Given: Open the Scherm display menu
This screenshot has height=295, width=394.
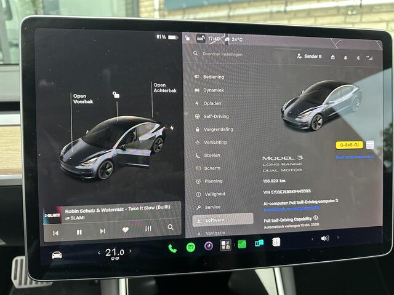Looking at the screenshot, I should coord(209,168).
